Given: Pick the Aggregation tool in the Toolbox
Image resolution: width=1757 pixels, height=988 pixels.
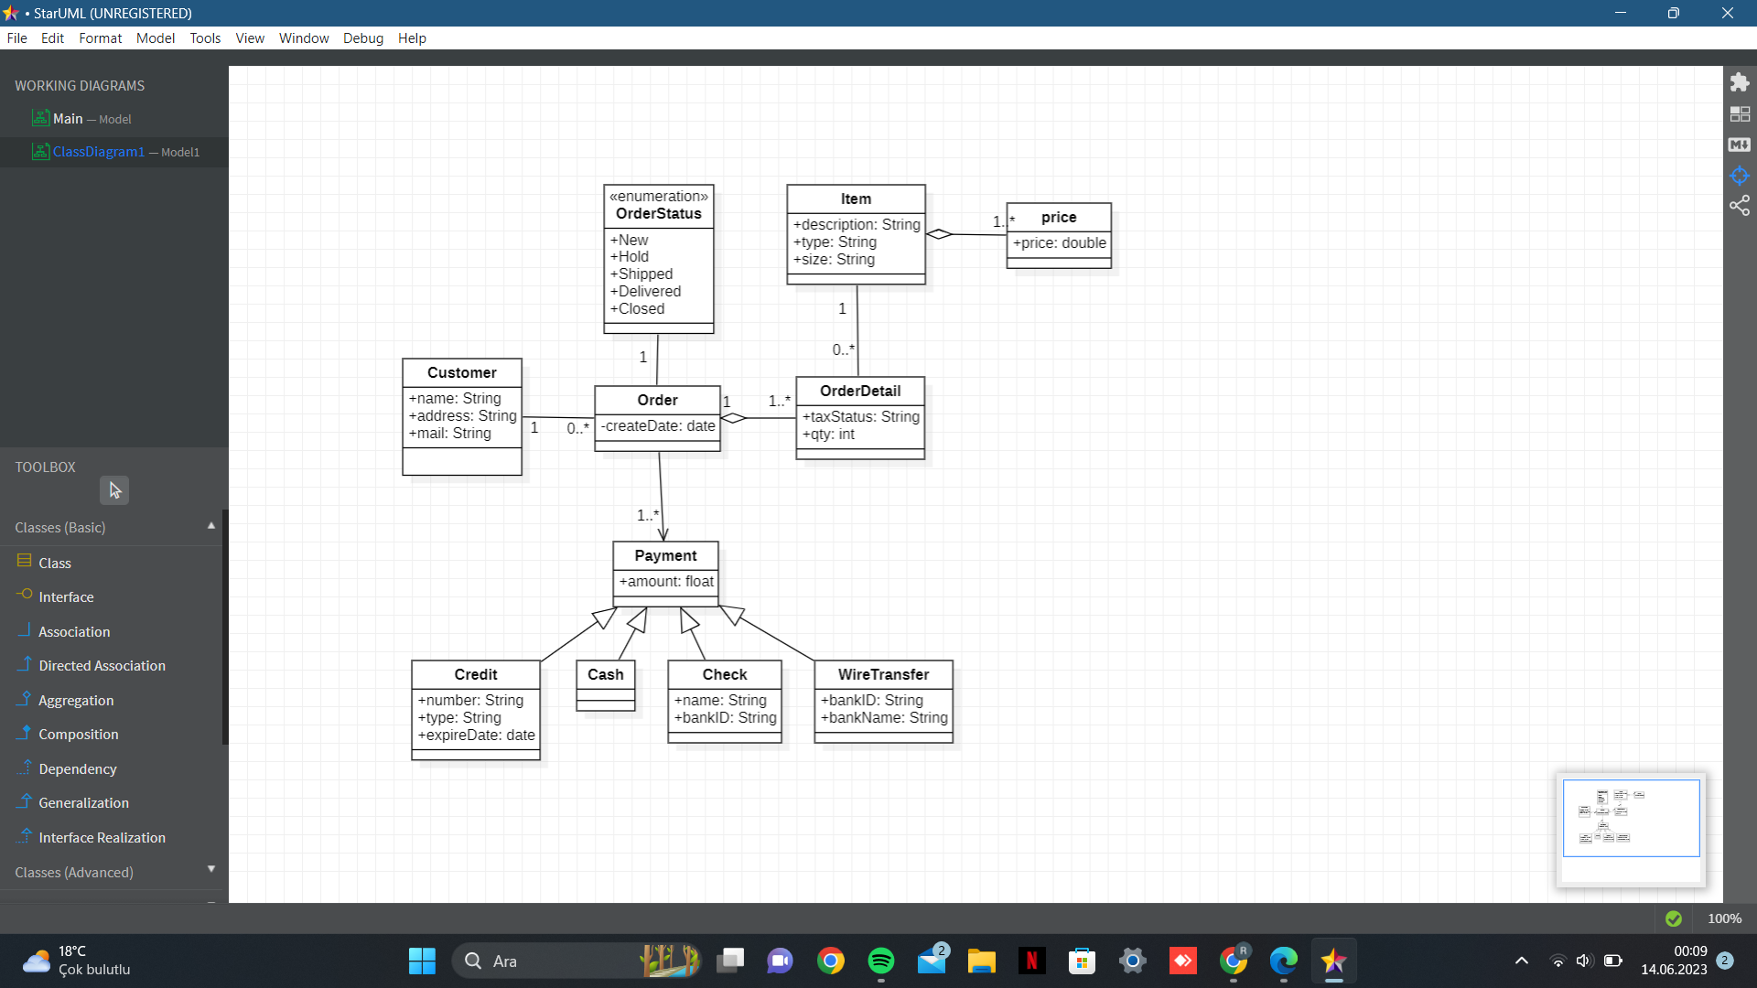Looking at the screenshot, I should point(76,700).
